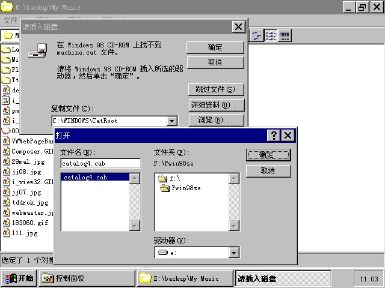Expand the copy files from dropdown arrow
This screenshot has height=288, width=385.
(172, 121)
